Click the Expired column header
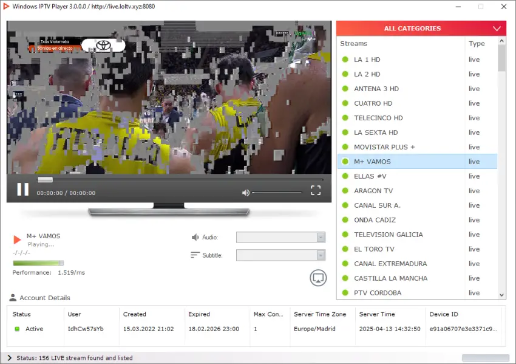This screenshot has height=364, width=516. coord(199,314)
